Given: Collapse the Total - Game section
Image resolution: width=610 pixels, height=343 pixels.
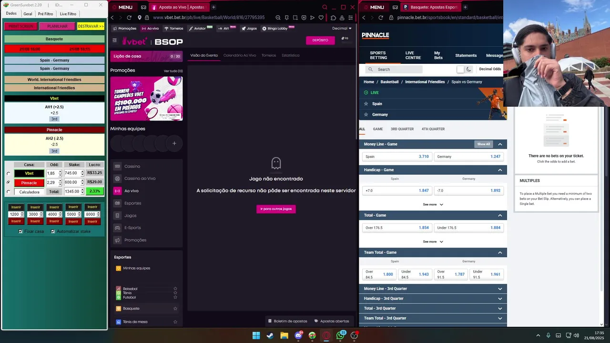Looking at the screenshot, I should click(500, 215).
